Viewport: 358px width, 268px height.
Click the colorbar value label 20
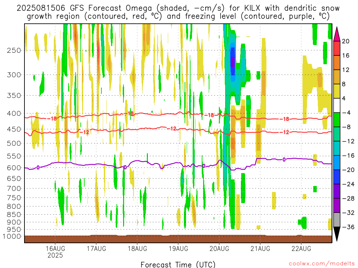coord(346,41)
